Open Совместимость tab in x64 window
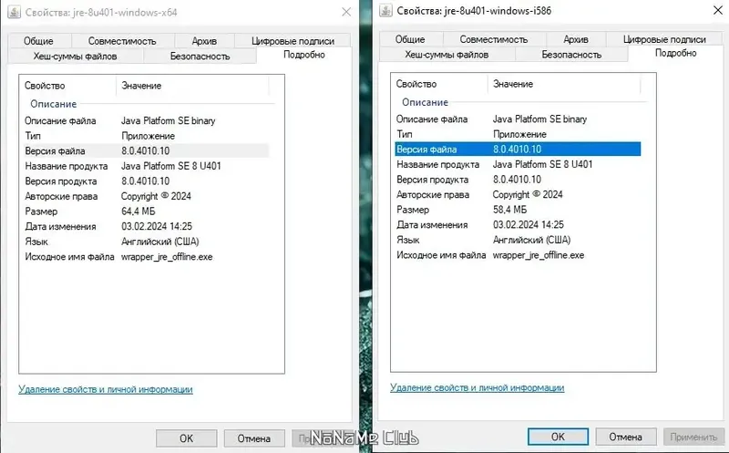Viewport: 729px width, 453px height. coord(122,41)
